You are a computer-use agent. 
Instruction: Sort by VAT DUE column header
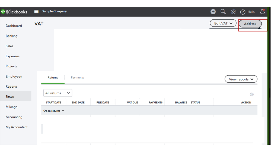[x=132, y=102]
